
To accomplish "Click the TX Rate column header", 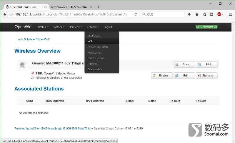I will click(x=201, y=101).
